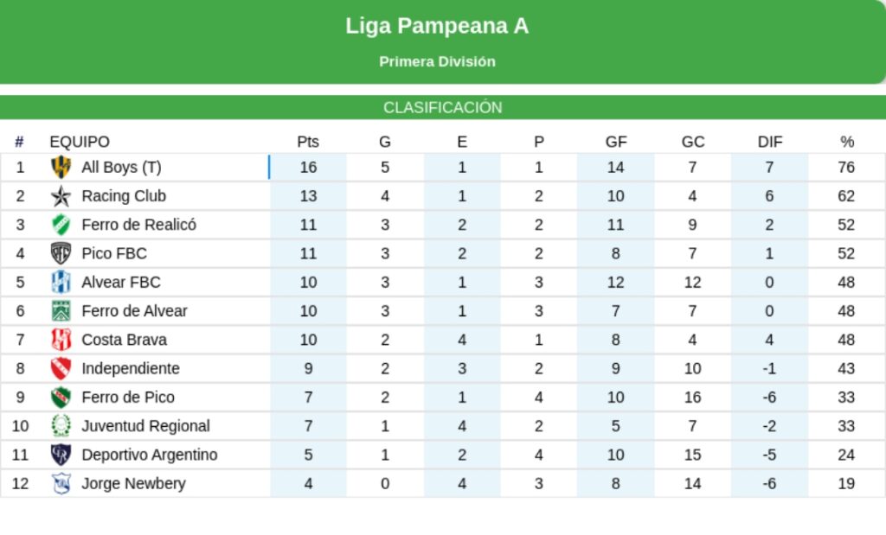Click the CLASIFICACIÓN section tab
The height and width of the screenshot is (535, 886).
click(443, 108)
